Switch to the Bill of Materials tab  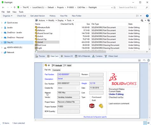[83, 56]
